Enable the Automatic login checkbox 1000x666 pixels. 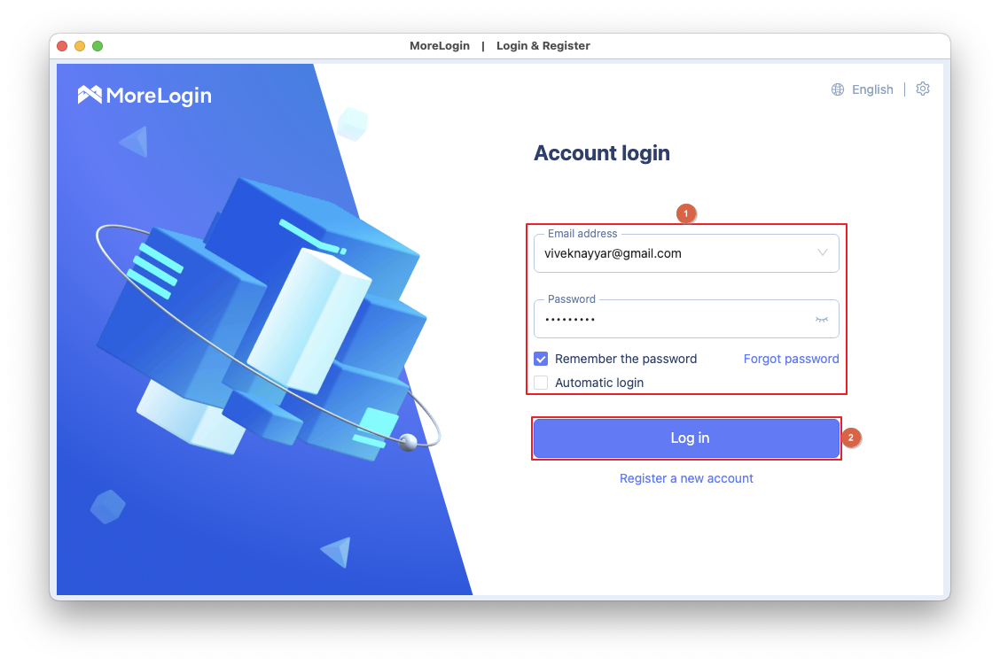[541, 383]
